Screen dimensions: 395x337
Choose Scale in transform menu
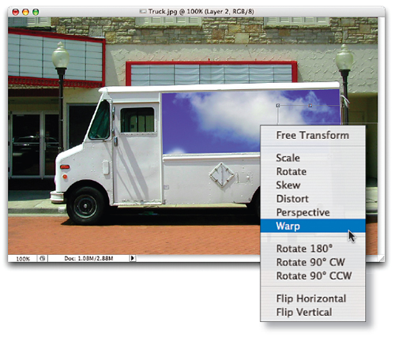[313, 158]
